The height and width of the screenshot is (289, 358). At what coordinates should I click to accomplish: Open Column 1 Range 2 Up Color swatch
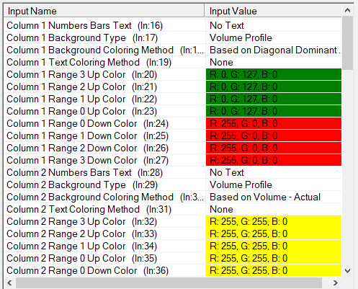[274, 86]
